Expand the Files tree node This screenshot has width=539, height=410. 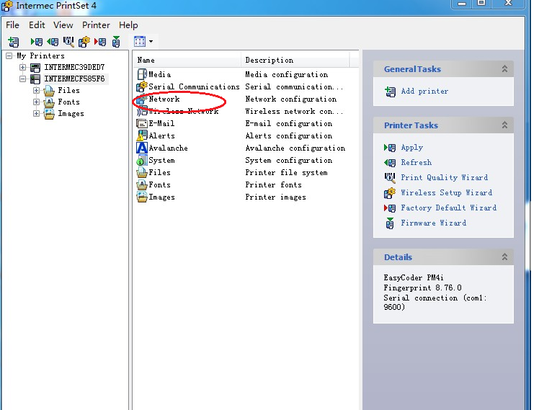pos(36,90)
